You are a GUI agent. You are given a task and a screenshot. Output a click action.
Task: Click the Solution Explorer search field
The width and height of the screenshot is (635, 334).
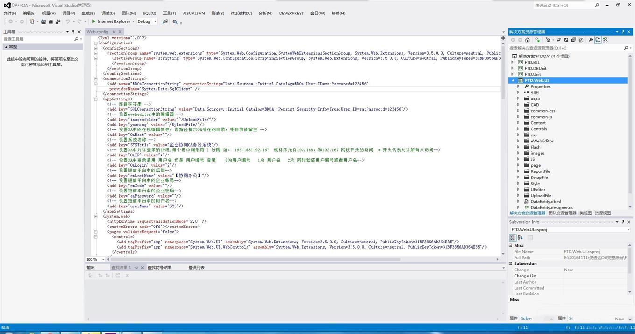[565, 48]
